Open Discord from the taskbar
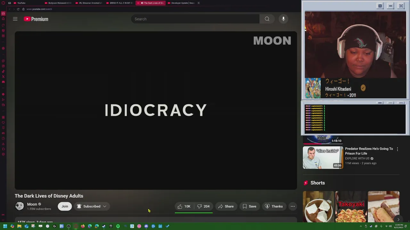This screenshot has width=410, height=230. tap(146, 226)
